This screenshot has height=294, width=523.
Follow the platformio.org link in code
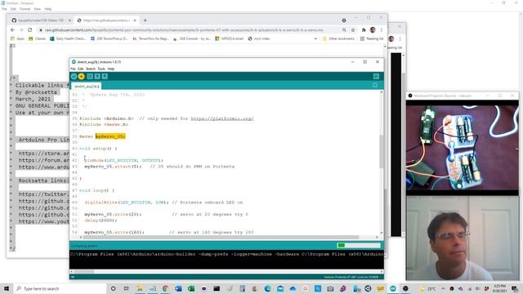click(x=222, y=118)
